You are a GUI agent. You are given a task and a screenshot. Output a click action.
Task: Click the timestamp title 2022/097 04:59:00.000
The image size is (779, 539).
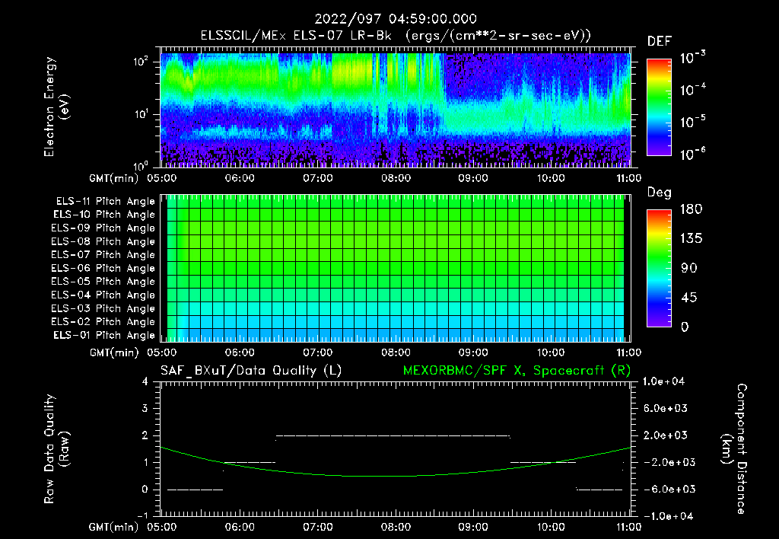coord(396,19)
